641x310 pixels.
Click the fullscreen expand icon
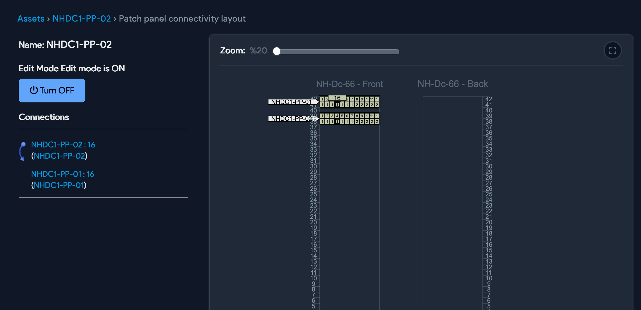[x=612, y=50]
